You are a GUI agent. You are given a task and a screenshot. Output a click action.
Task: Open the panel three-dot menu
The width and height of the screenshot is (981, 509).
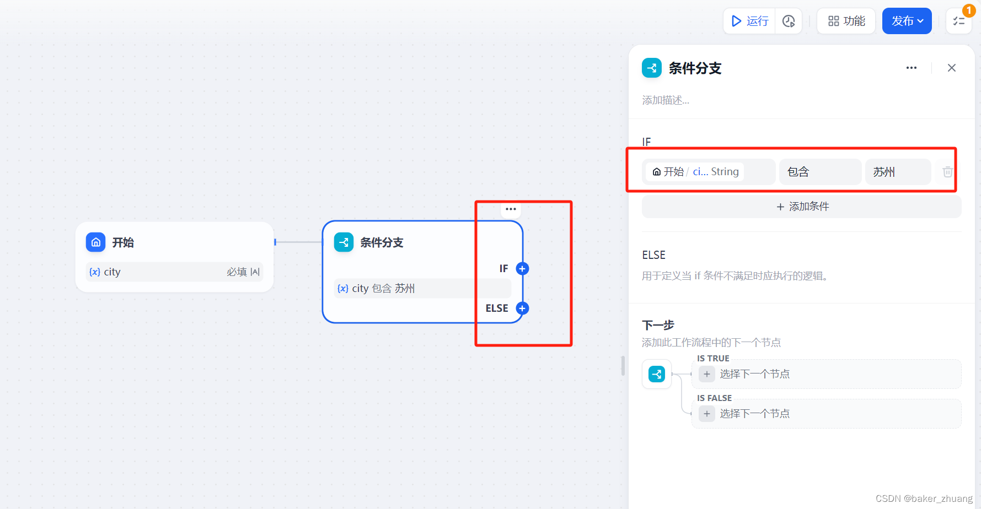(x=910, y=68)
